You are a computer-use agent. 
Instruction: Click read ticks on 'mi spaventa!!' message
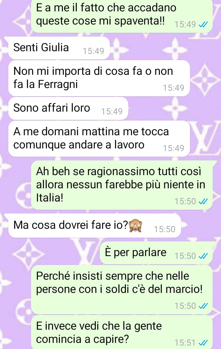pos(203,25)
